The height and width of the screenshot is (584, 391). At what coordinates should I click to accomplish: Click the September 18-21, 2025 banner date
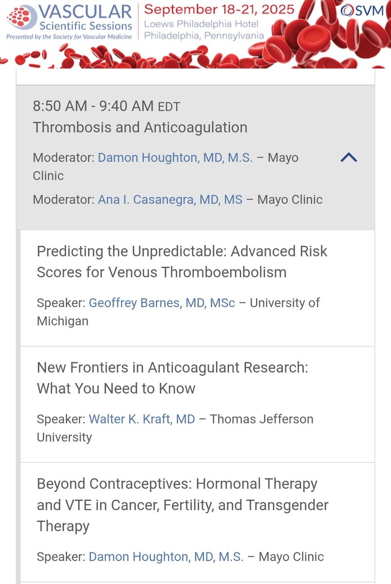tap(219, 9)
